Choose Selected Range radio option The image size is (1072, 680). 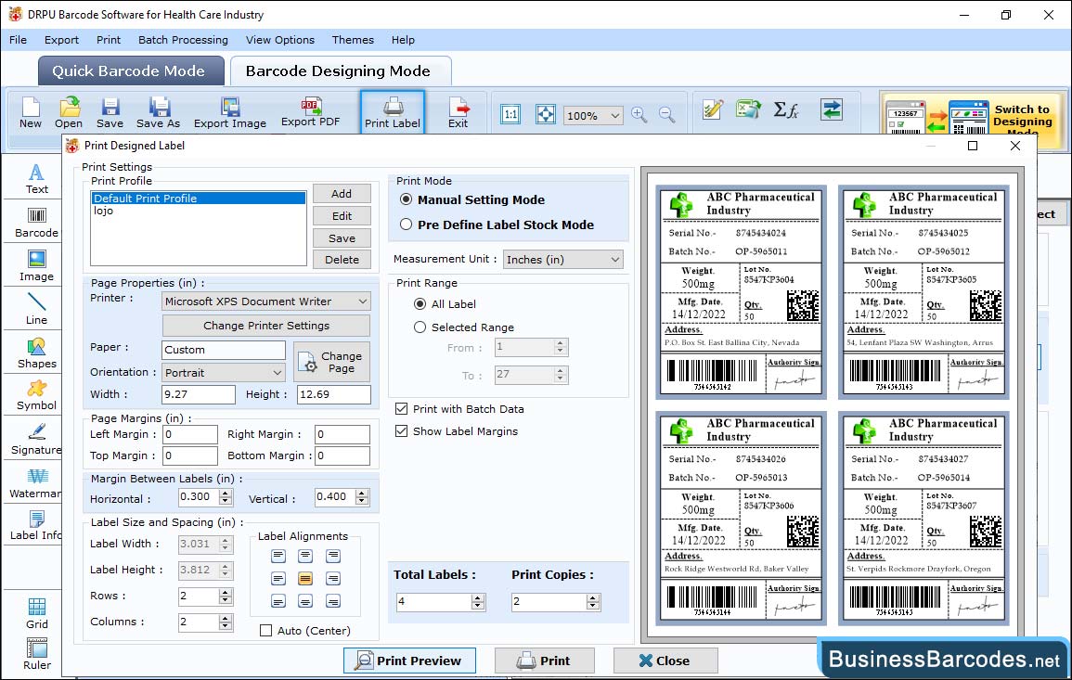pos(420,327)
